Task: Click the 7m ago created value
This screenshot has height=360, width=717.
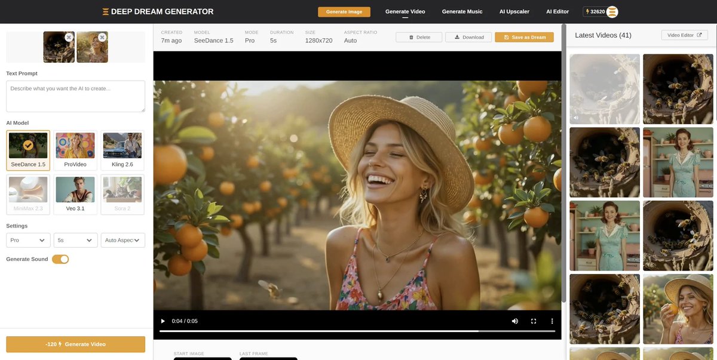Action: (171, 41)
